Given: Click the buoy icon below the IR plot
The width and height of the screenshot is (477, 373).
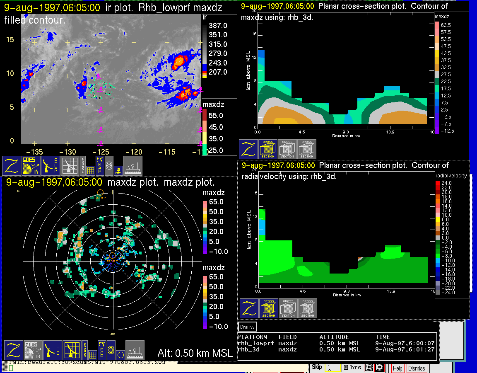Looking at the screenshot, I should (119, 170).
